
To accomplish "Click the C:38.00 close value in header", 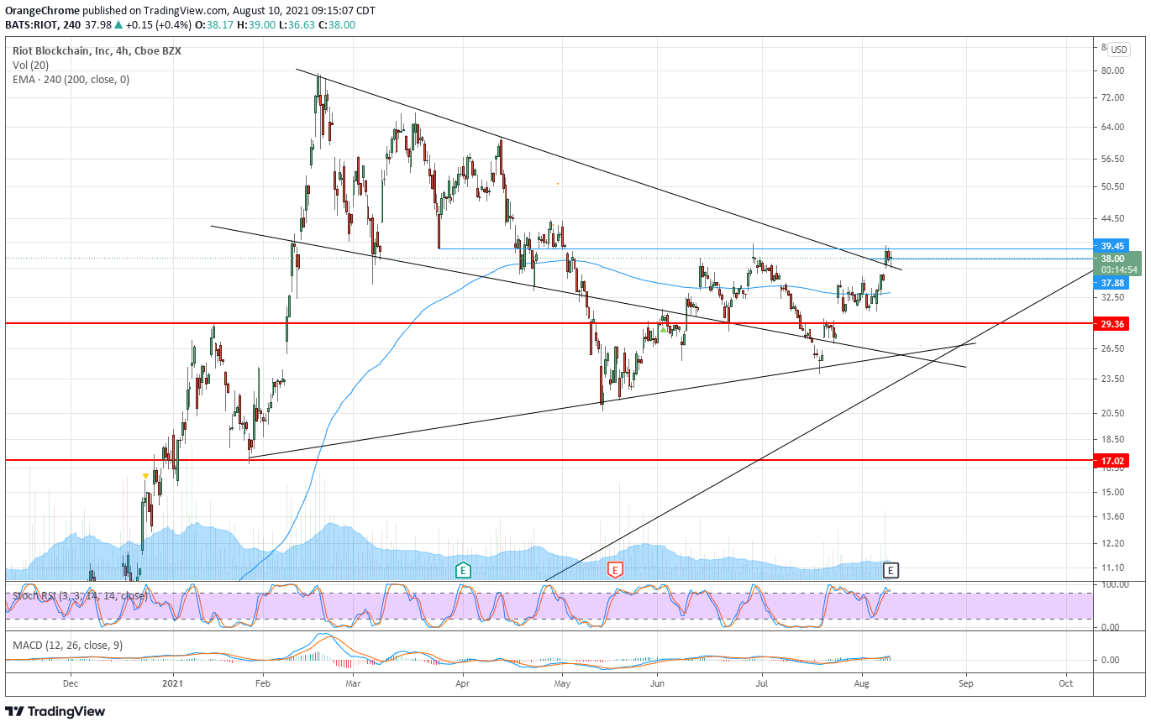I will coord(339,24).
